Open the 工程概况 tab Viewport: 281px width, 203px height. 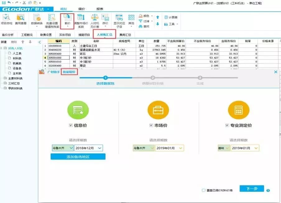[x=27, y=35]
